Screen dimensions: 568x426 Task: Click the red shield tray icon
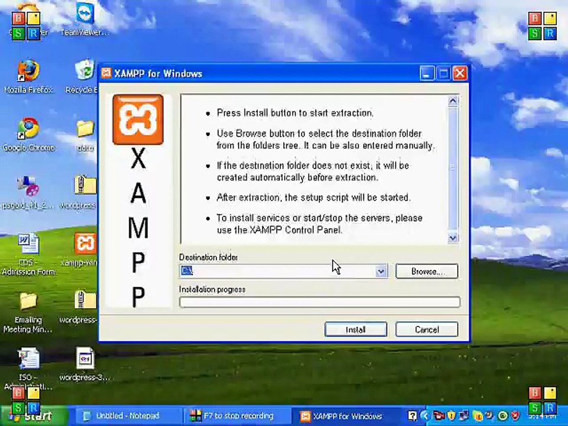(515, 415)
